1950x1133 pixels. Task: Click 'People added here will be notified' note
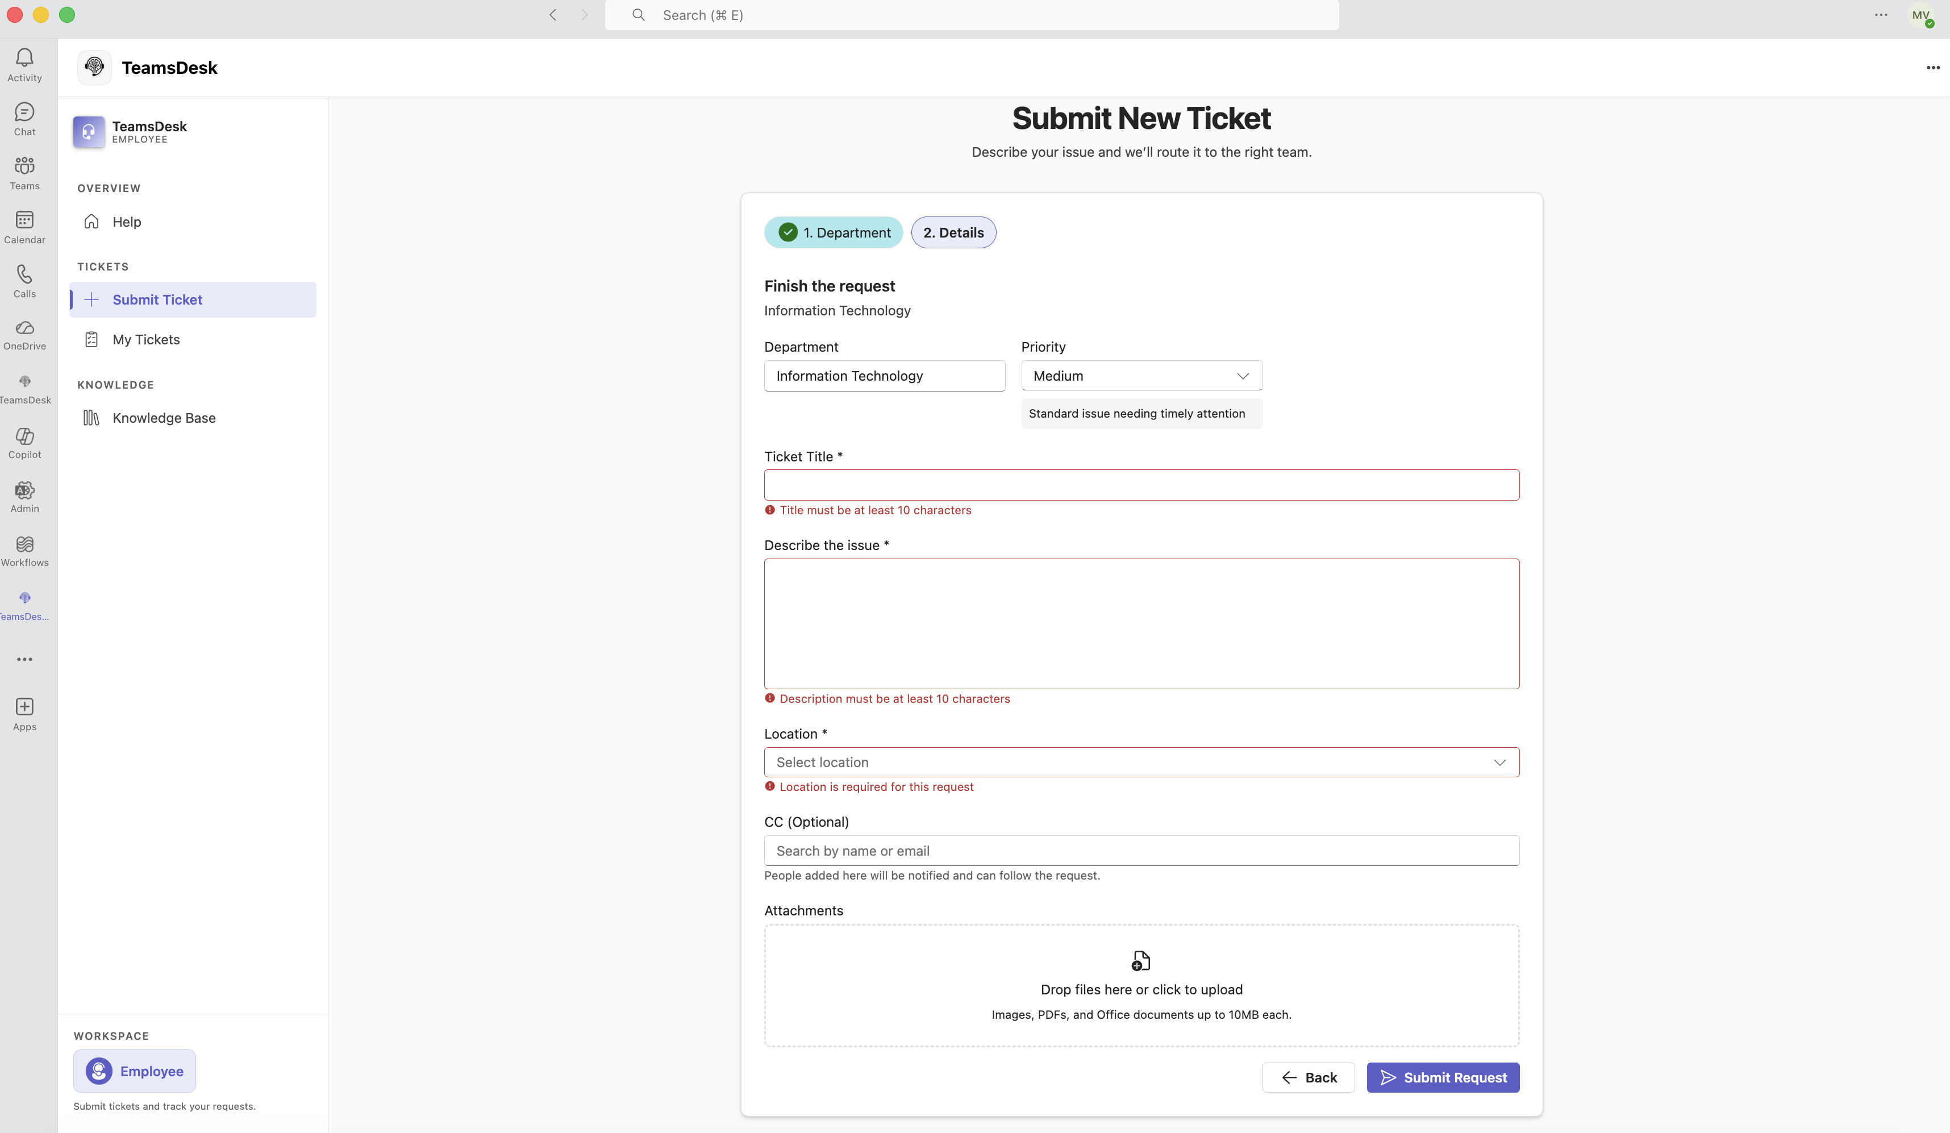(932, 875)
